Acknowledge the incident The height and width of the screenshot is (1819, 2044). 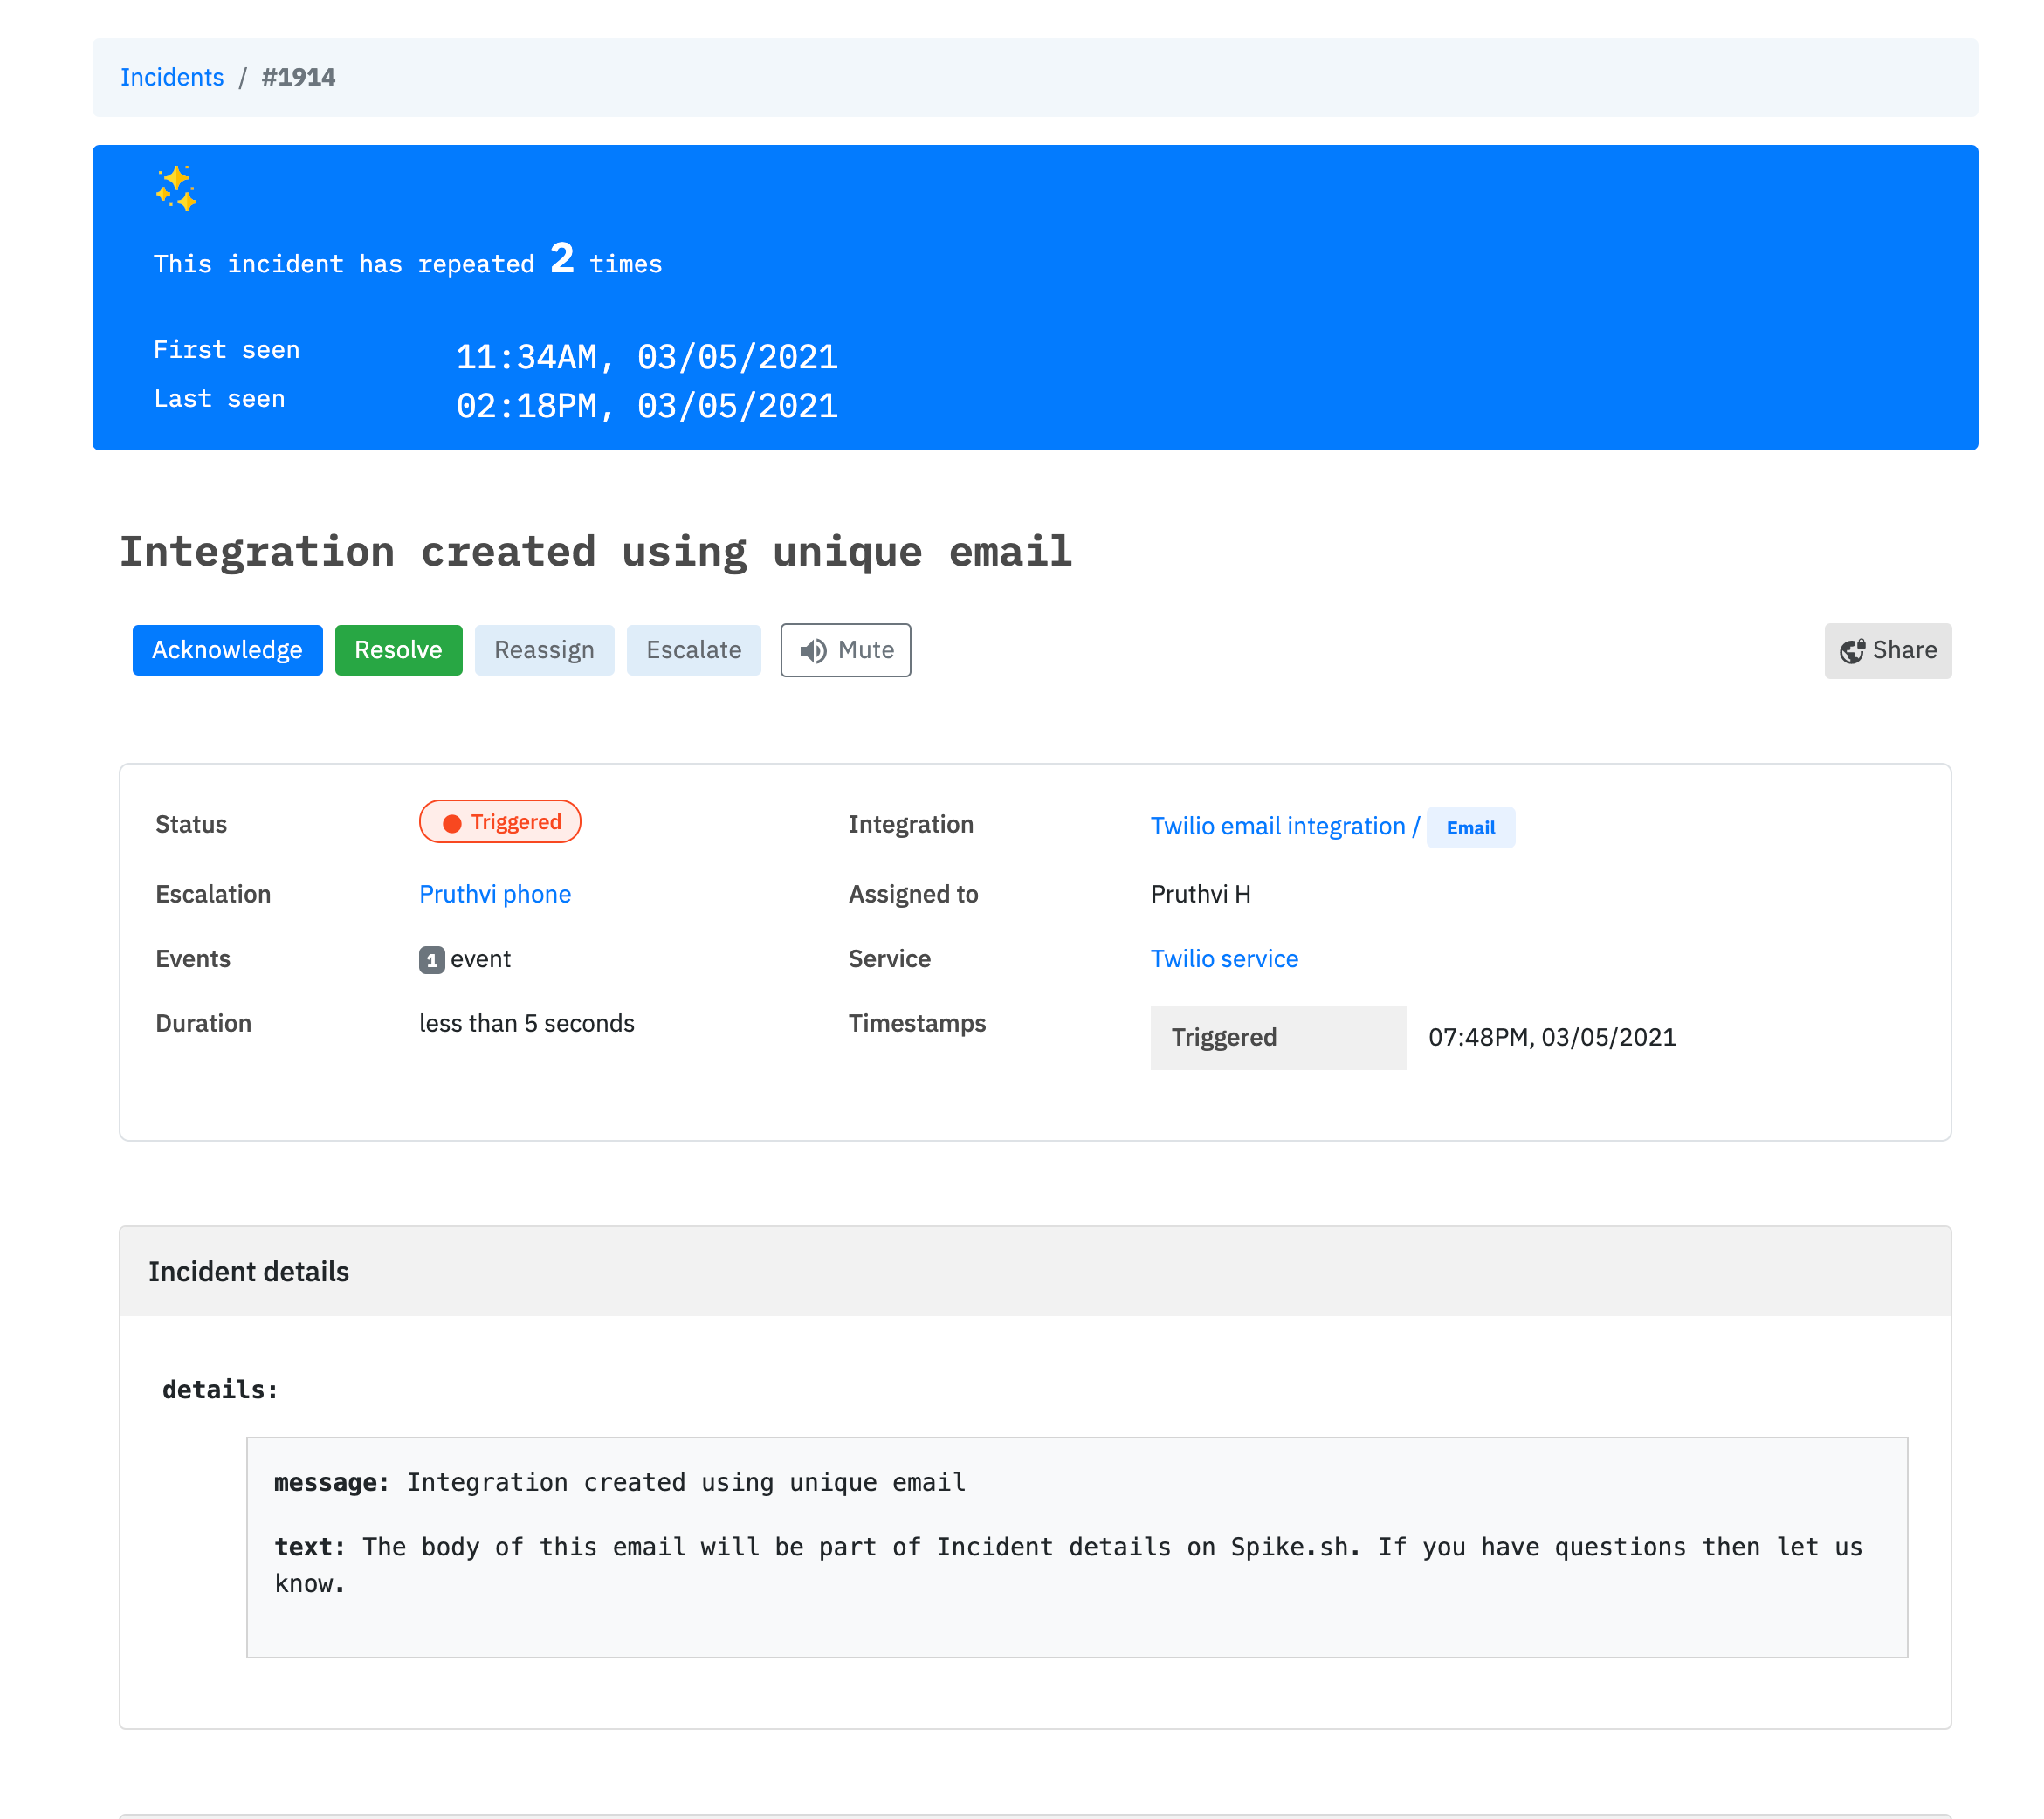(x=227, y=649)
